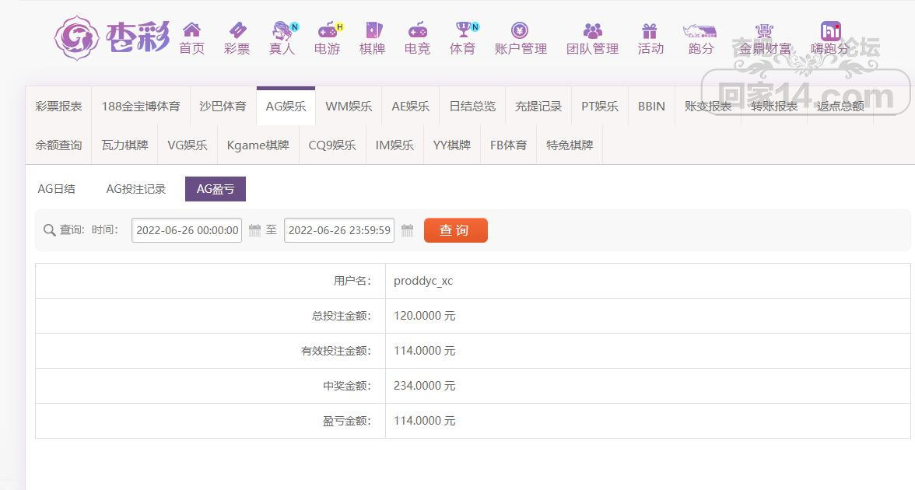Select the 真人 live casino icon

[x=282, y=31]
